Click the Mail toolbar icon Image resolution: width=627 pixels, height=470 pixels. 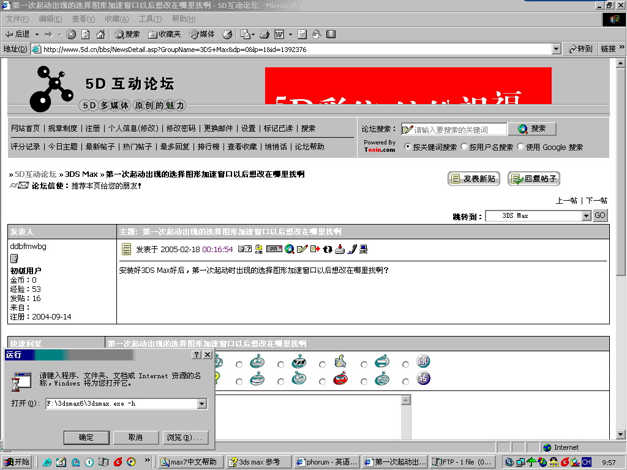pos(245,35)
